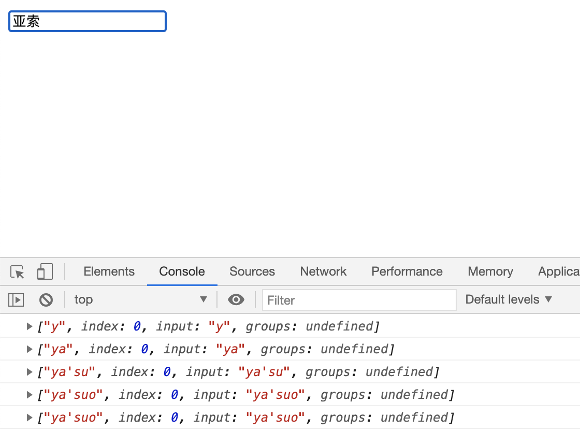Open the Memory tab
This screenshot has width=580, height=431.
click(490, 271)
